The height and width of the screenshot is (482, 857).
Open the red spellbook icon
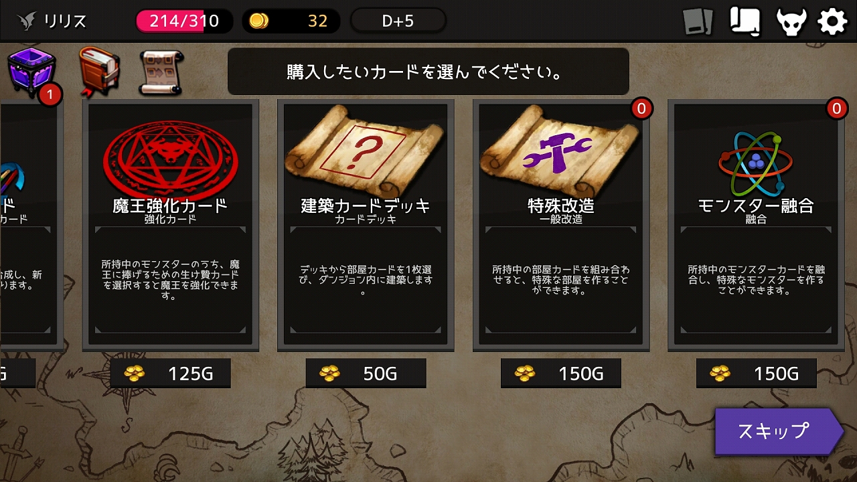[x=99, y=71]
